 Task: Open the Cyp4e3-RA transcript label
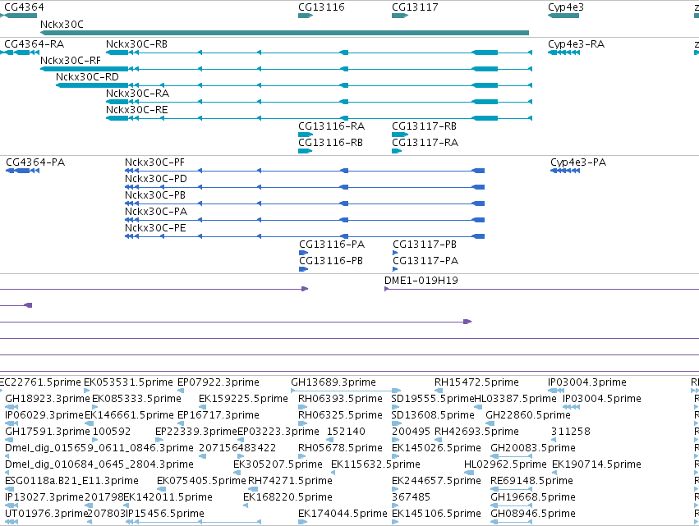point(577,44)
